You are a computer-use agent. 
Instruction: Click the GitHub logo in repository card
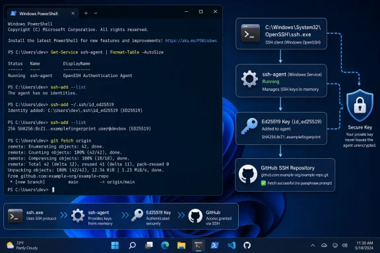point(247,174)
